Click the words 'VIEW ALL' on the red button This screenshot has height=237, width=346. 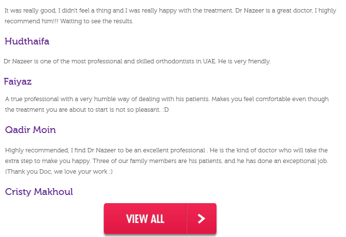145,219
